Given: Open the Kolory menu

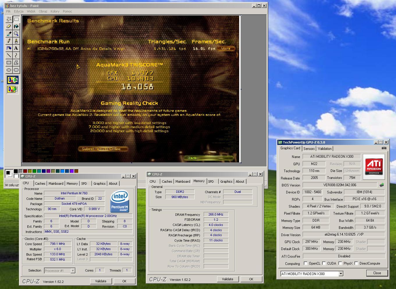Looking at the screenshot, I should [55, 11].
